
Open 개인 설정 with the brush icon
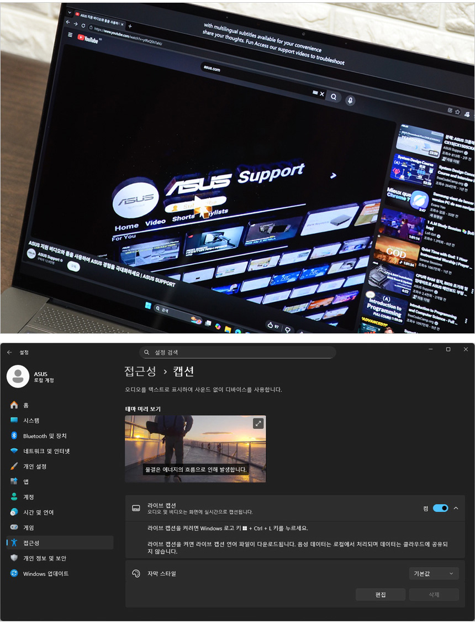coord(34,467)
